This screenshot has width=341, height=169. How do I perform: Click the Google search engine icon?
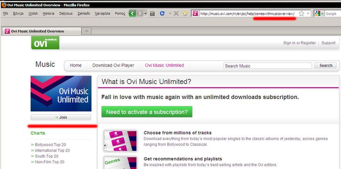[x=318, y=14]
